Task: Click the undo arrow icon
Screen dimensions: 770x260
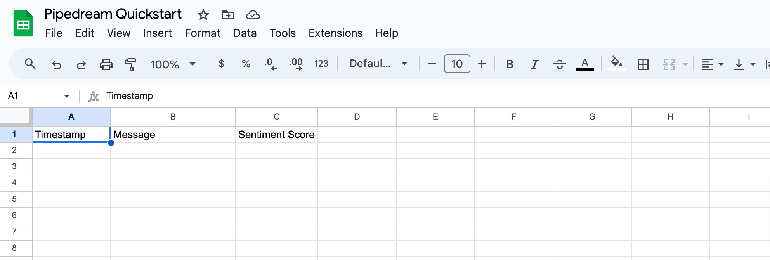Action: pyautogui.click(x=57, y=64)
